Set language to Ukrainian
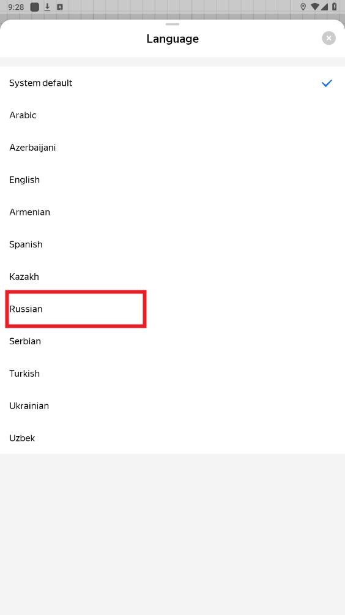 pos(172,406)
